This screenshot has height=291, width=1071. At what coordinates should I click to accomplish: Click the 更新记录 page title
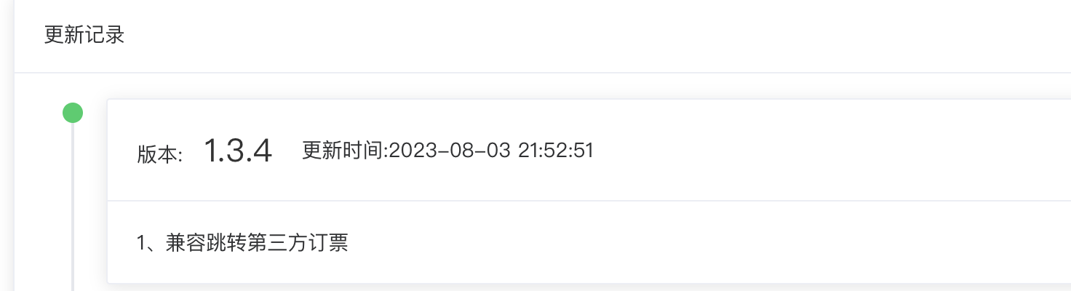[x=84, y=36]
